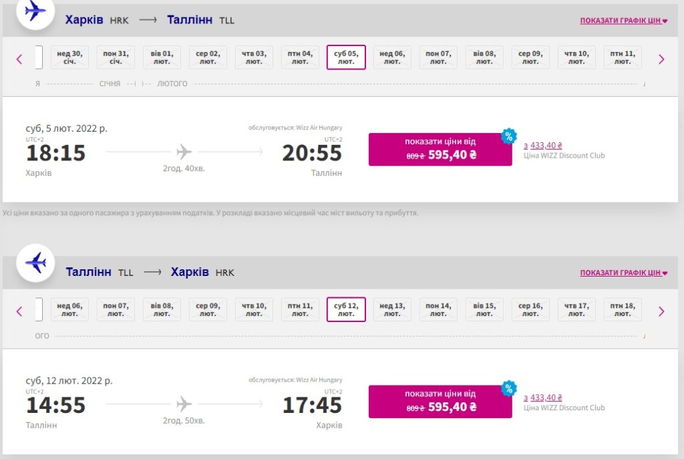The height and width of the screenshot is (459, 684).
Task: Select outbound date птн 04 лют.
Action: [300, 57]
